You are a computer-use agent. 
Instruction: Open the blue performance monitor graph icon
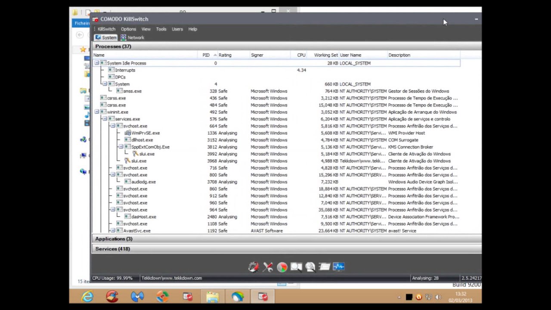339,267
